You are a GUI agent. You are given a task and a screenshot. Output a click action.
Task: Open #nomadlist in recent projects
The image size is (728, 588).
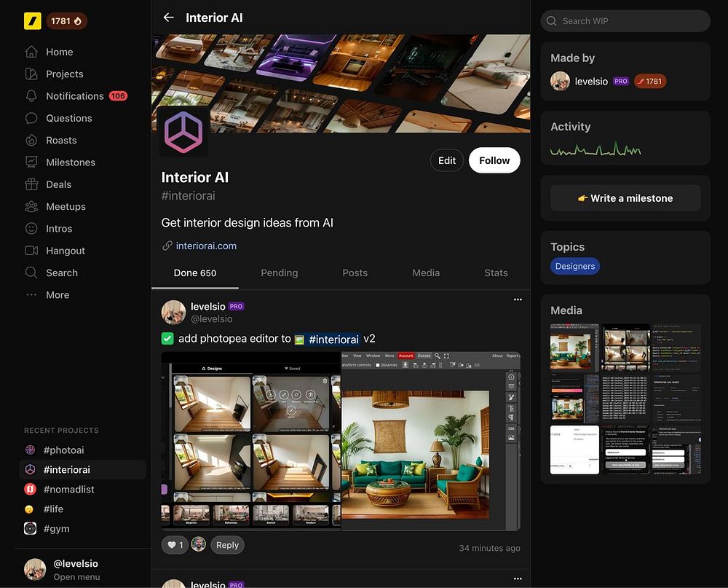pos(68,490)
